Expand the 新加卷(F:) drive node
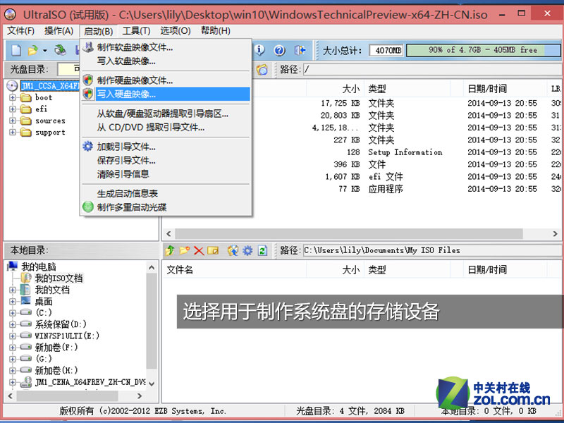Screen dimensions: 564x423 13,348
